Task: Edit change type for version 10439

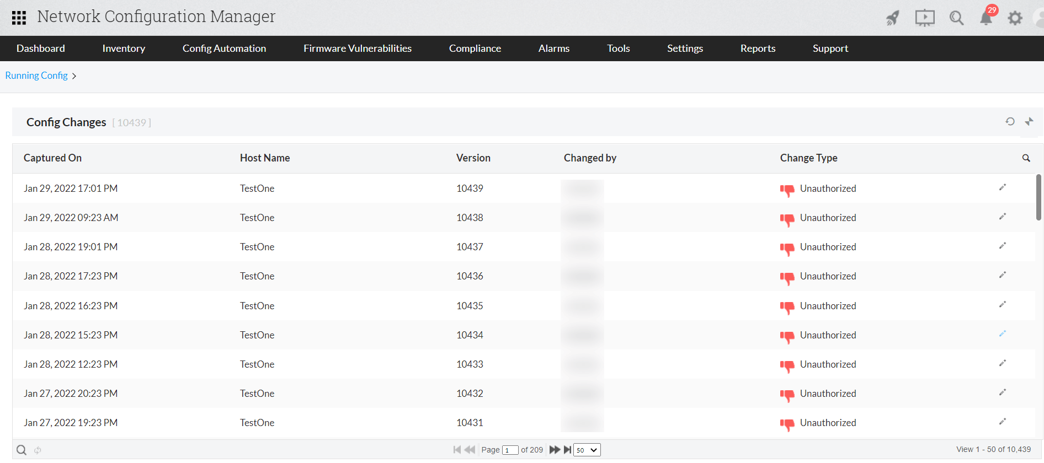Action: coord(1002,188)
